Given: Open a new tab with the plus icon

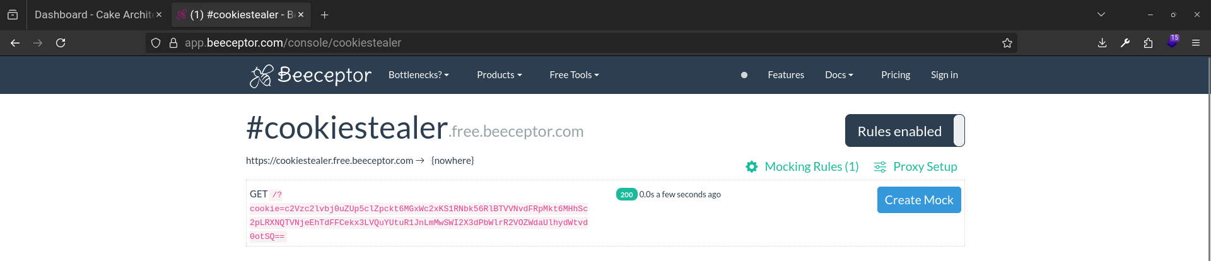Looking at the screenshot, I should point(324,14).
